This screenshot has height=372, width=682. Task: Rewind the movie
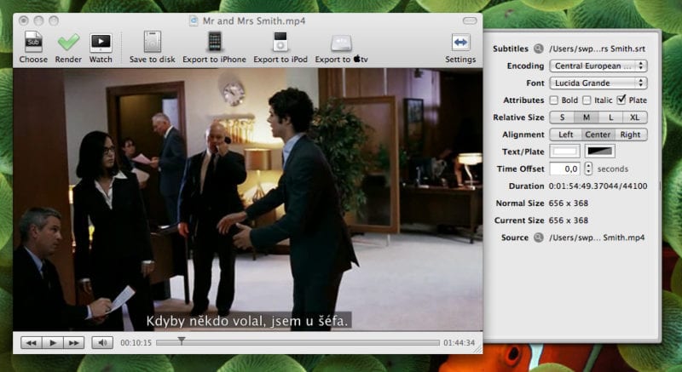tap(32, 342)
